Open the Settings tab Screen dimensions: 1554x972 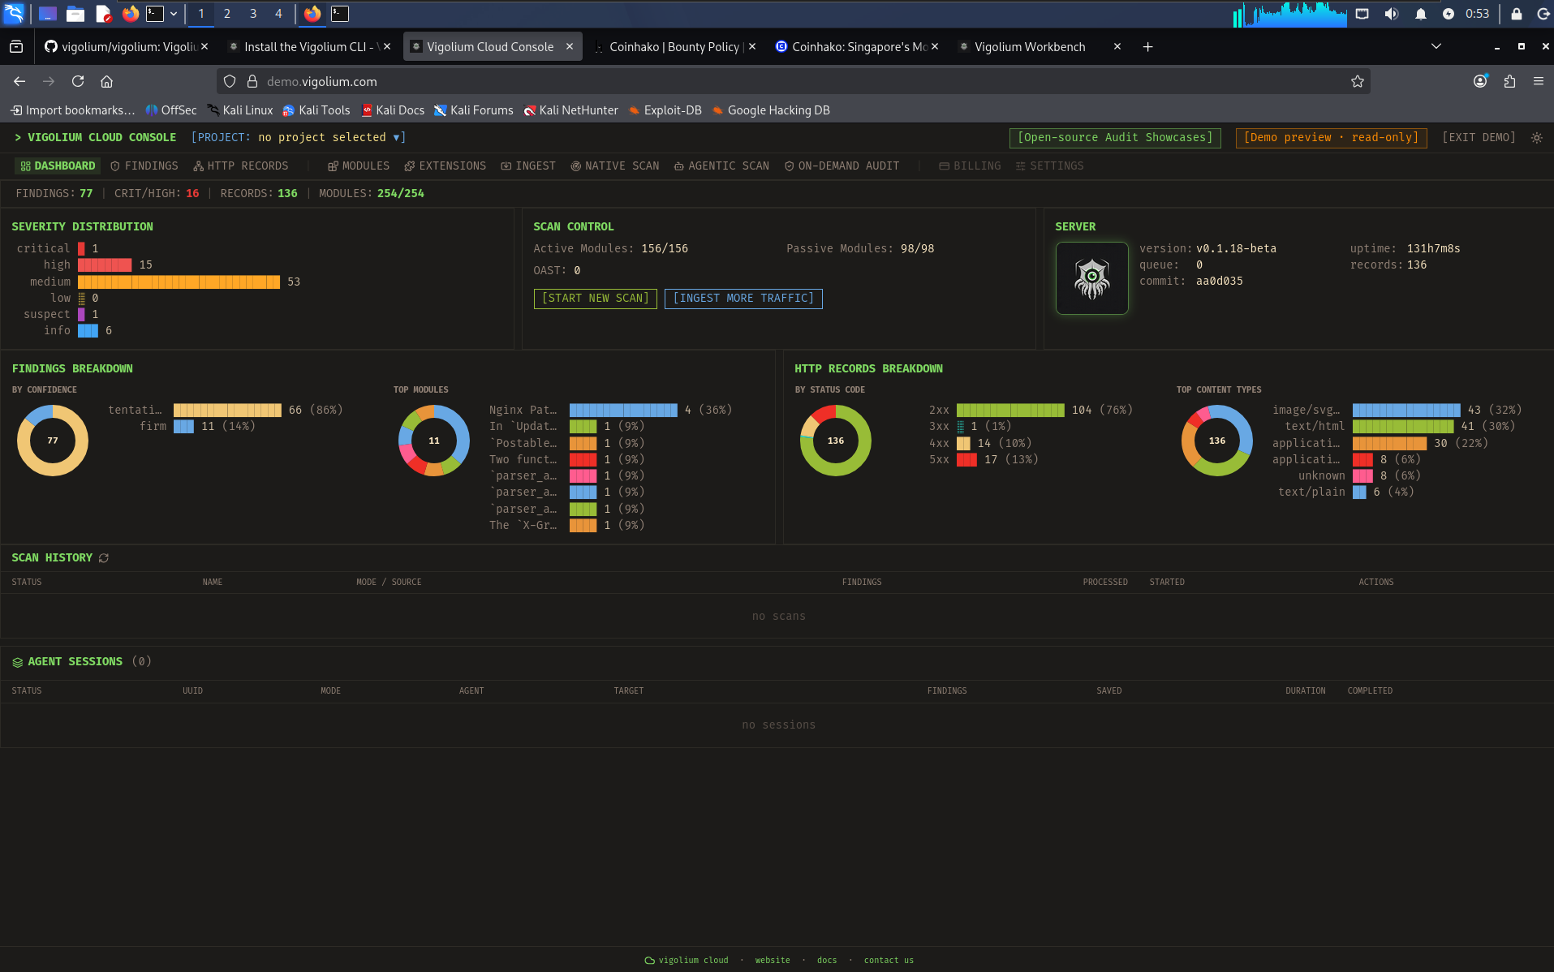(1049, 166)
